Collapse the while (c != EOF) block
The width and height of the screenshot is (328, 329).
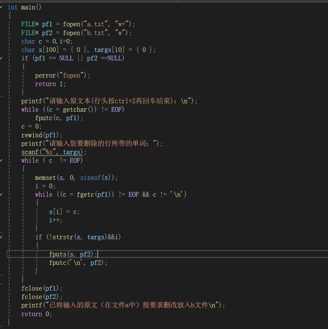[1, 161]
